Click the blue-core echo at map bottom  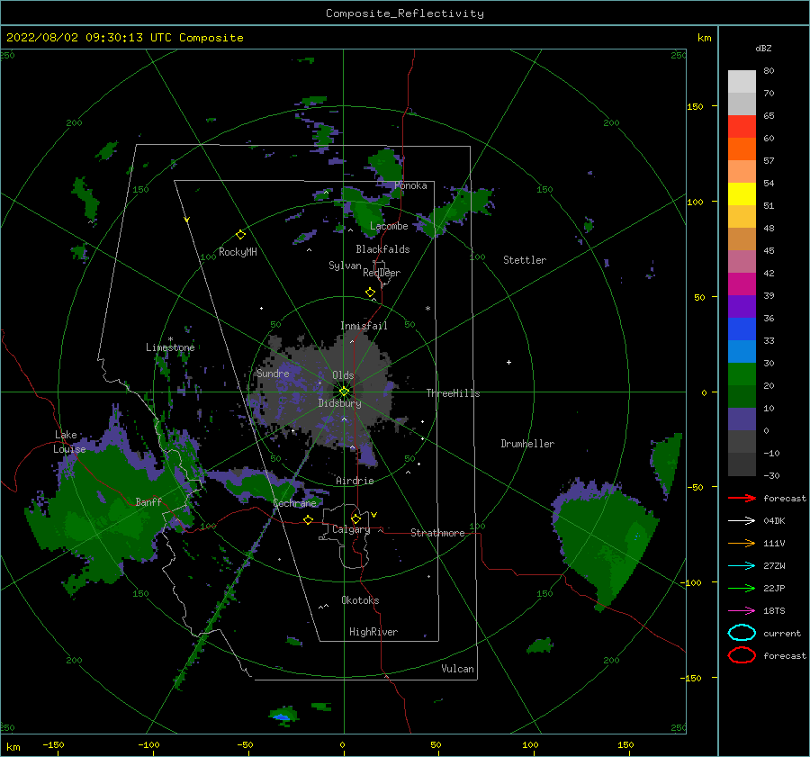[282, 716]
